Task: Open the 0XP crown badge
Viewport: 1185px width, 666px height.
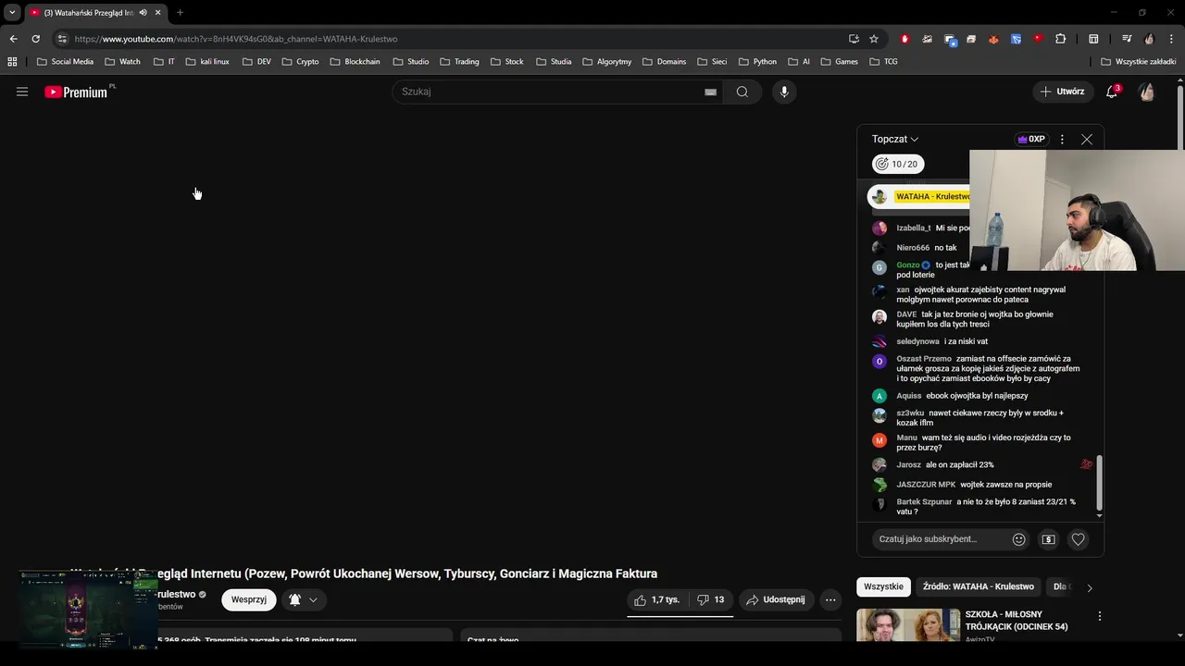Action: point(1031,140)
